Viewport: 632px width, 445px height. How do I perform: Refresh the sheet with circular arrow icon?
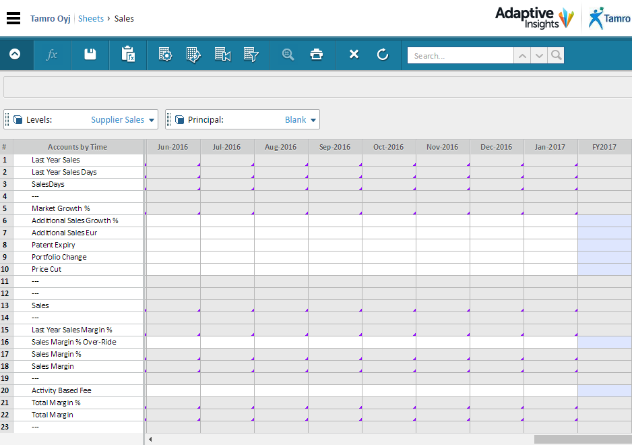pyautogui.click(x=383, y=54)
